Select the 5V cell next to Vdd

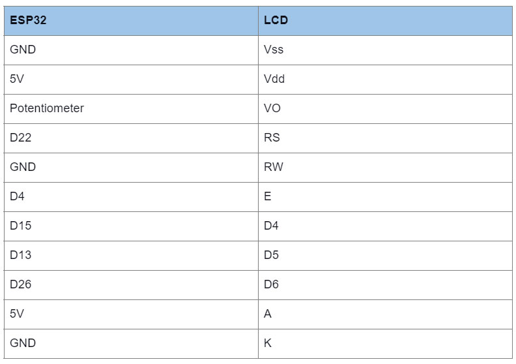pyautogui.click(x=131, y=80)
